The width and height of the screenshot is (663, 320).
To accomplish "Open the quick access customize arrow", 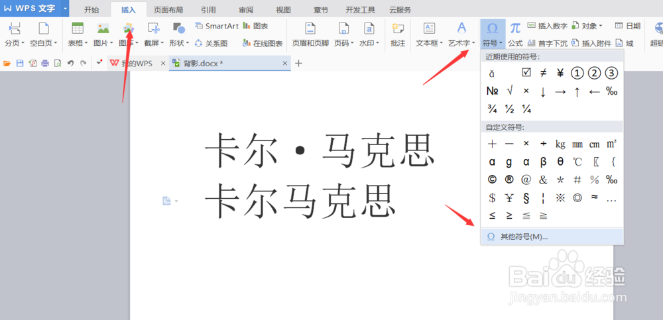I will pos(99,62).
